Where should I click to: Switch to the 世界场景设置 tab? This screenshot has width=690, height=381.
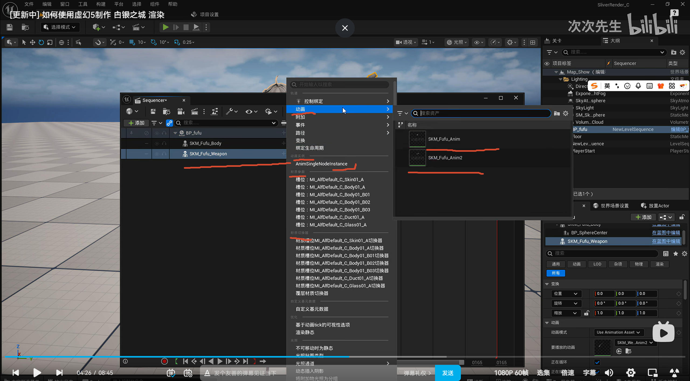click(611, 206)
